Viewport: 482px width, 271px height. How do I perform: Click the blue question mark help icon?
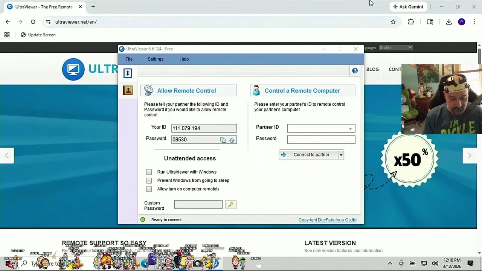pyautogui.click(x=355, y=71)
